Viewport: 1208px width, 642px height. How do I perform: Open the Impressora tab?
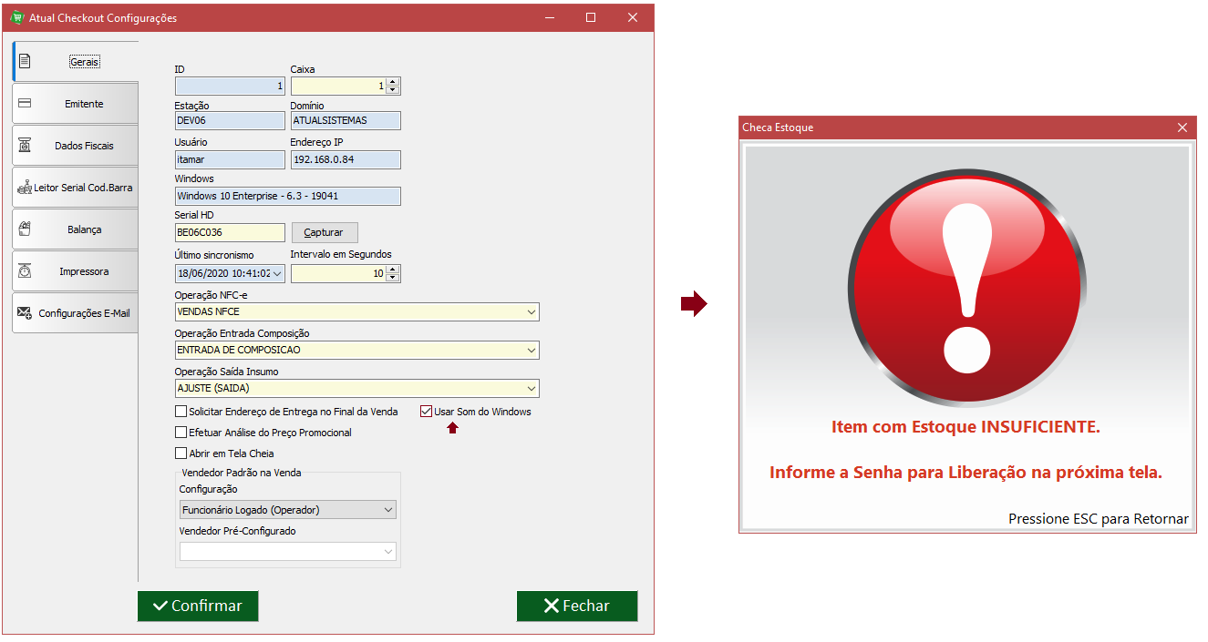tap(75, 271)
